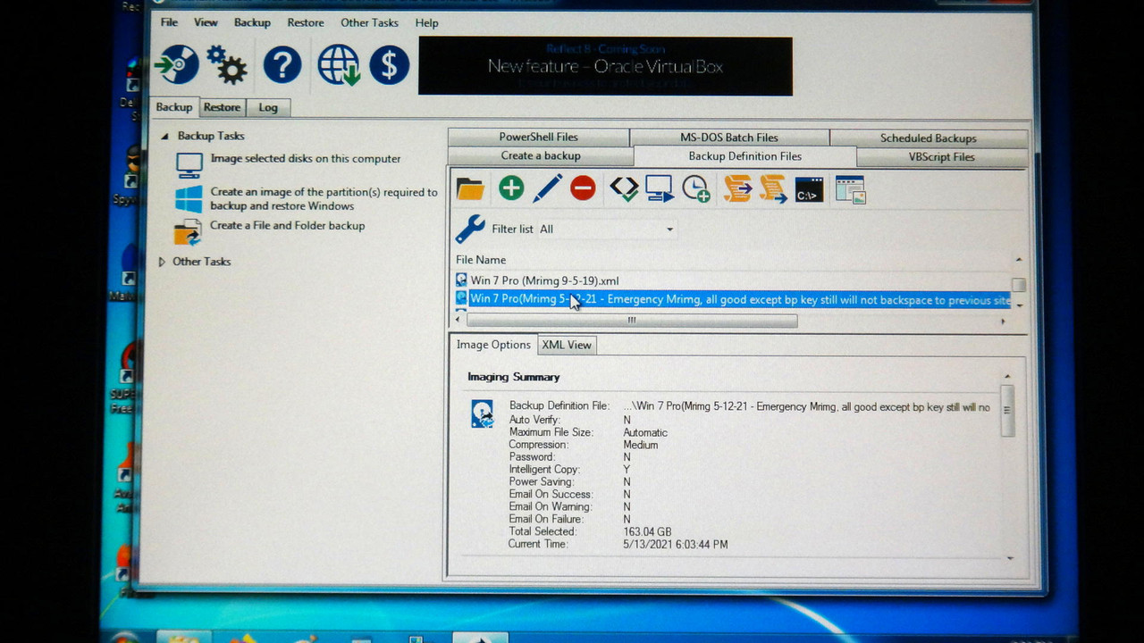Open the File menu
Viewport: 1144px width, 643px height.
point(169,22)
